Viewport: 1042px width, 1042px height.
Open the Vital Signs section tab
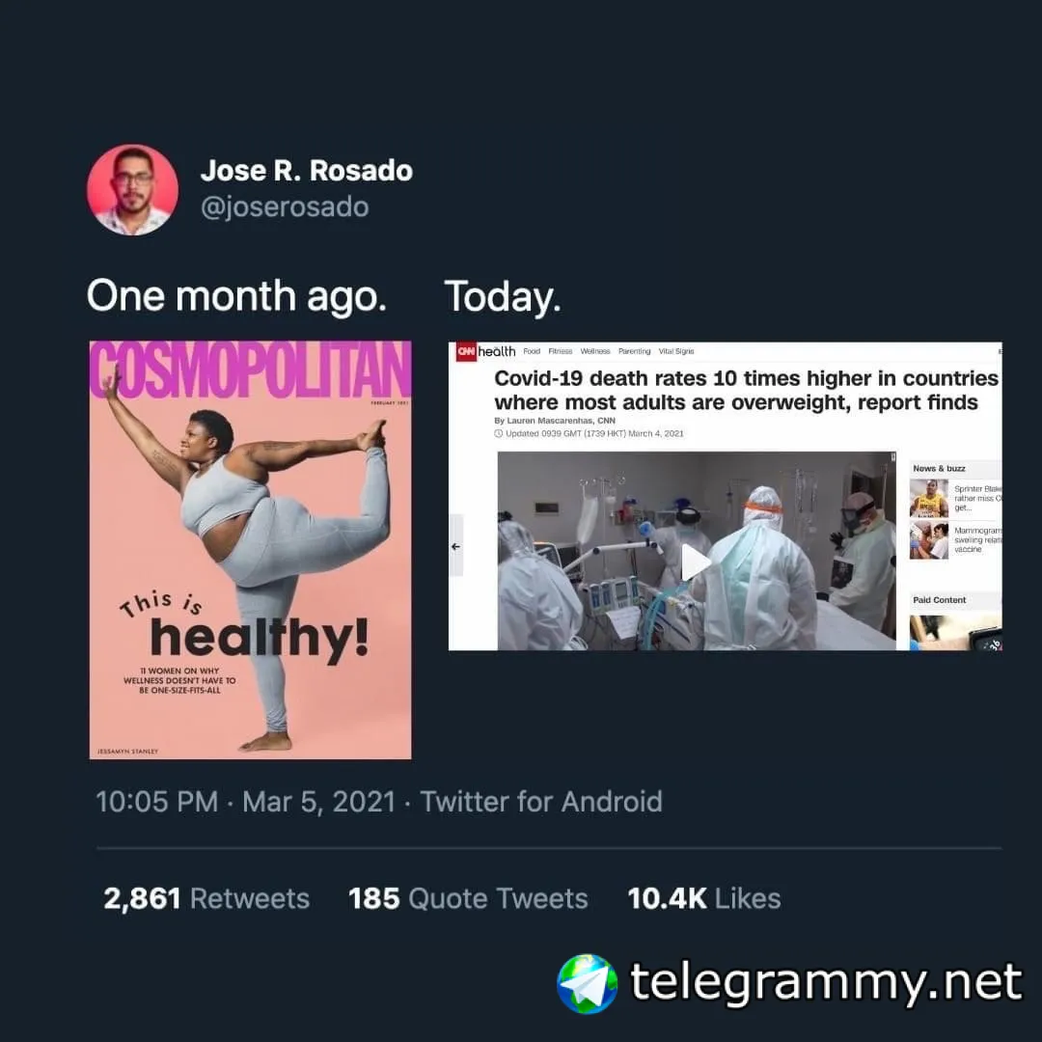coord(675,351)
